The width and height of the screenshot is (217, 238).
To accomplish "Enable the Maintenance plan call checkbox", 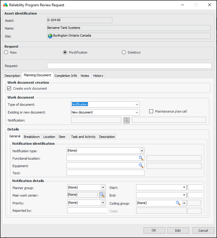I will point(151,111).
